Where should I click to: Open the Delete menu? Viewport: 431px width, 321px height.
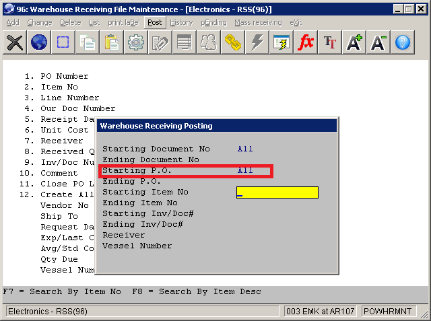(71, 22)
